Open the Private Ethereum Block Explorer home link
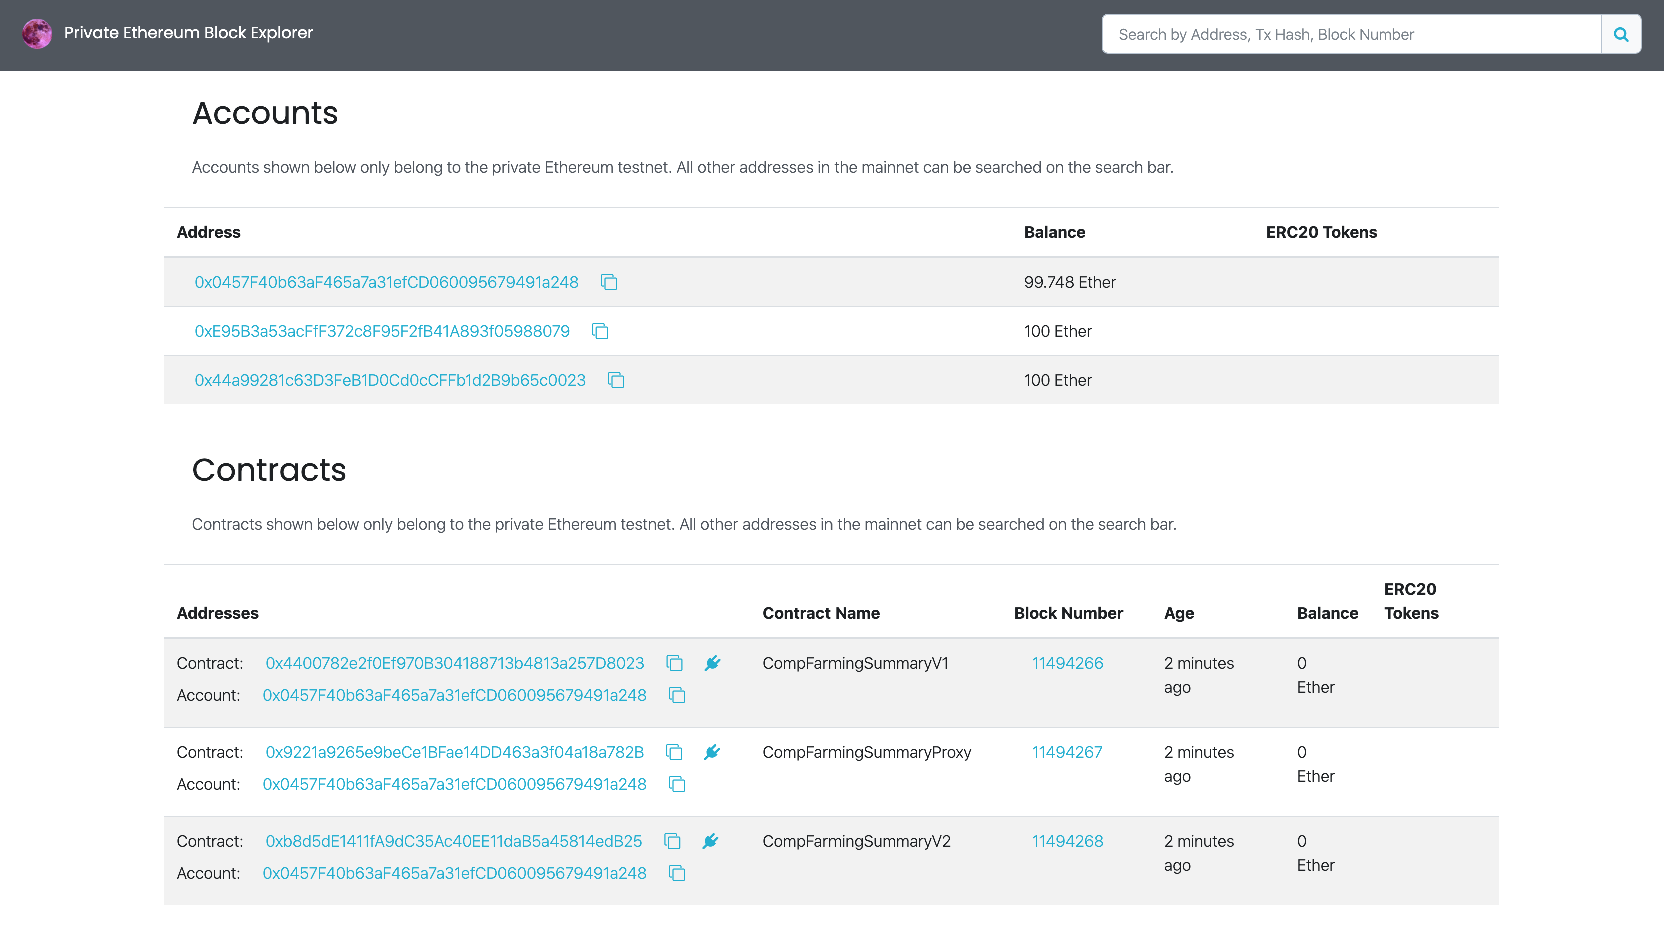Screen dimensions: 1664x947 (188, 33)
